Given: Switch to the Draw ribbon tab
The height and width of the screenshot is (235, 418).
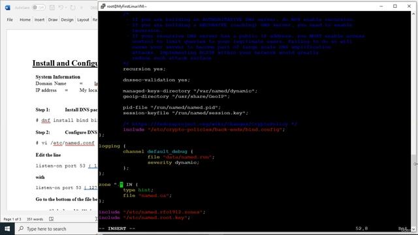Looking at the screenshot, I should click(53, 20).
